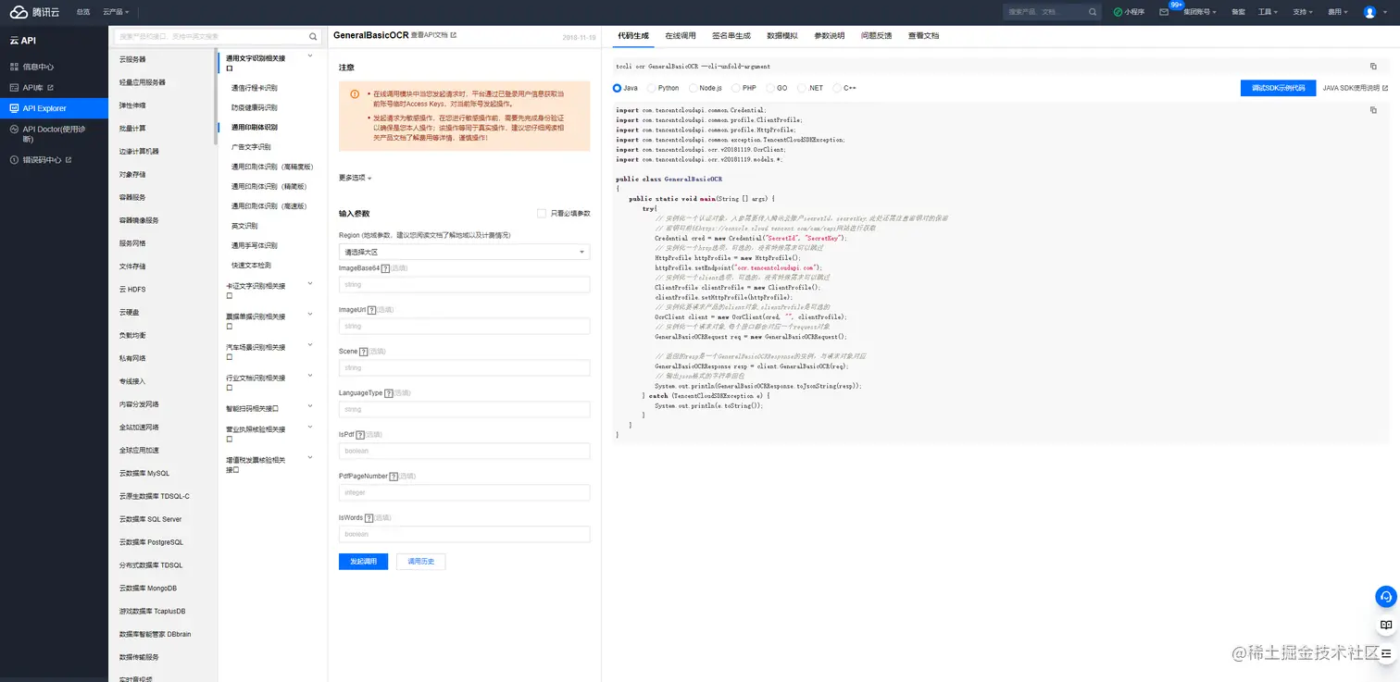
Task: Open API Doctor diagnostic icon
Action: point(14,130)
